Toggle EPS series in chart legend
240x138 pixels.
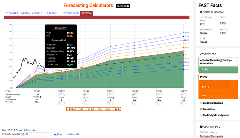(81, 109)
